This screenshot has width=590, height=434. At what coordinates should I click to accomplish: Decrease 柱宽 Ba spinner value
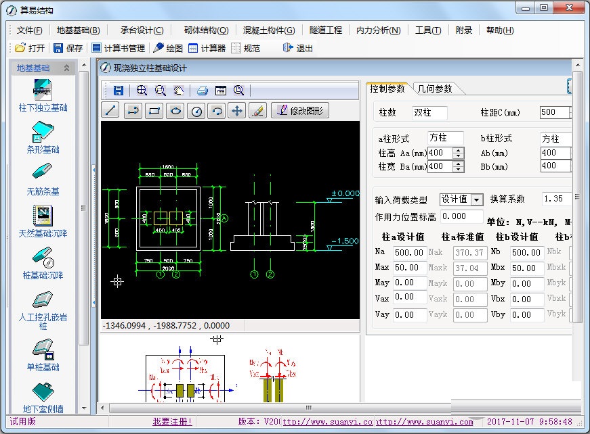459,169
